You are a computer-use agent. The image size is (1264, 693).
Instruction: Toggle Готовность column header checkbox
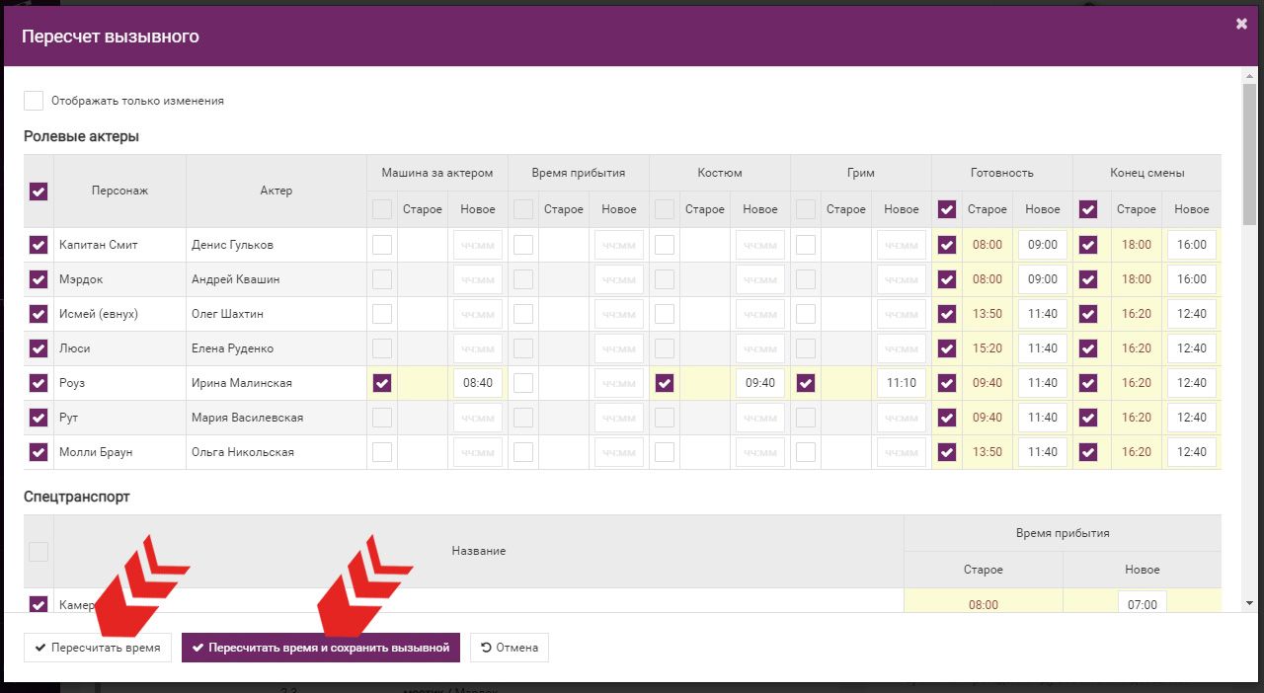click(x=947, y=209)
